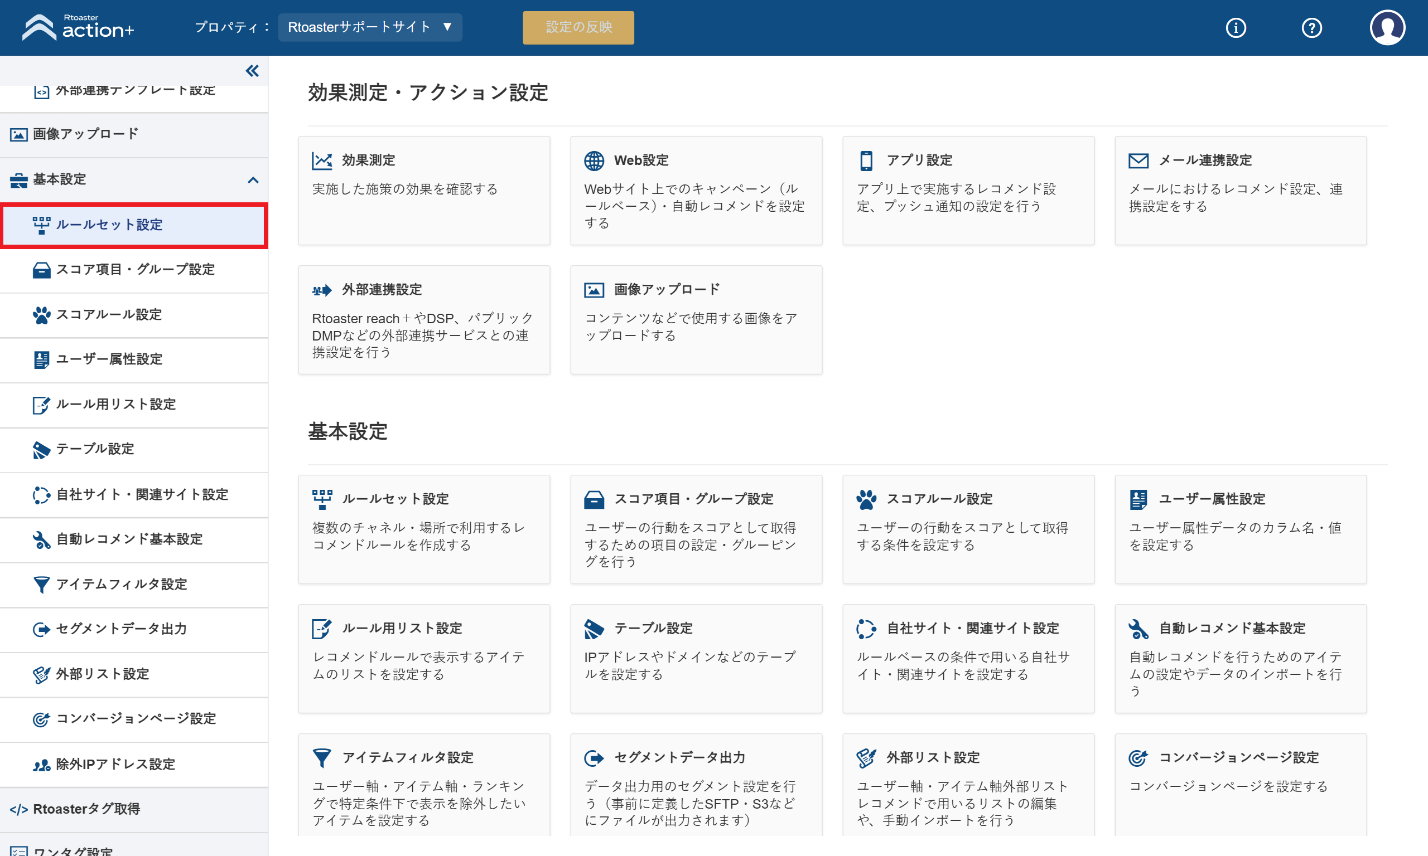The width and height of the screenshot is (1428, 856).
Task: Click the checklist icon on 外部リスト設定 card
Action: coord(866,758)
